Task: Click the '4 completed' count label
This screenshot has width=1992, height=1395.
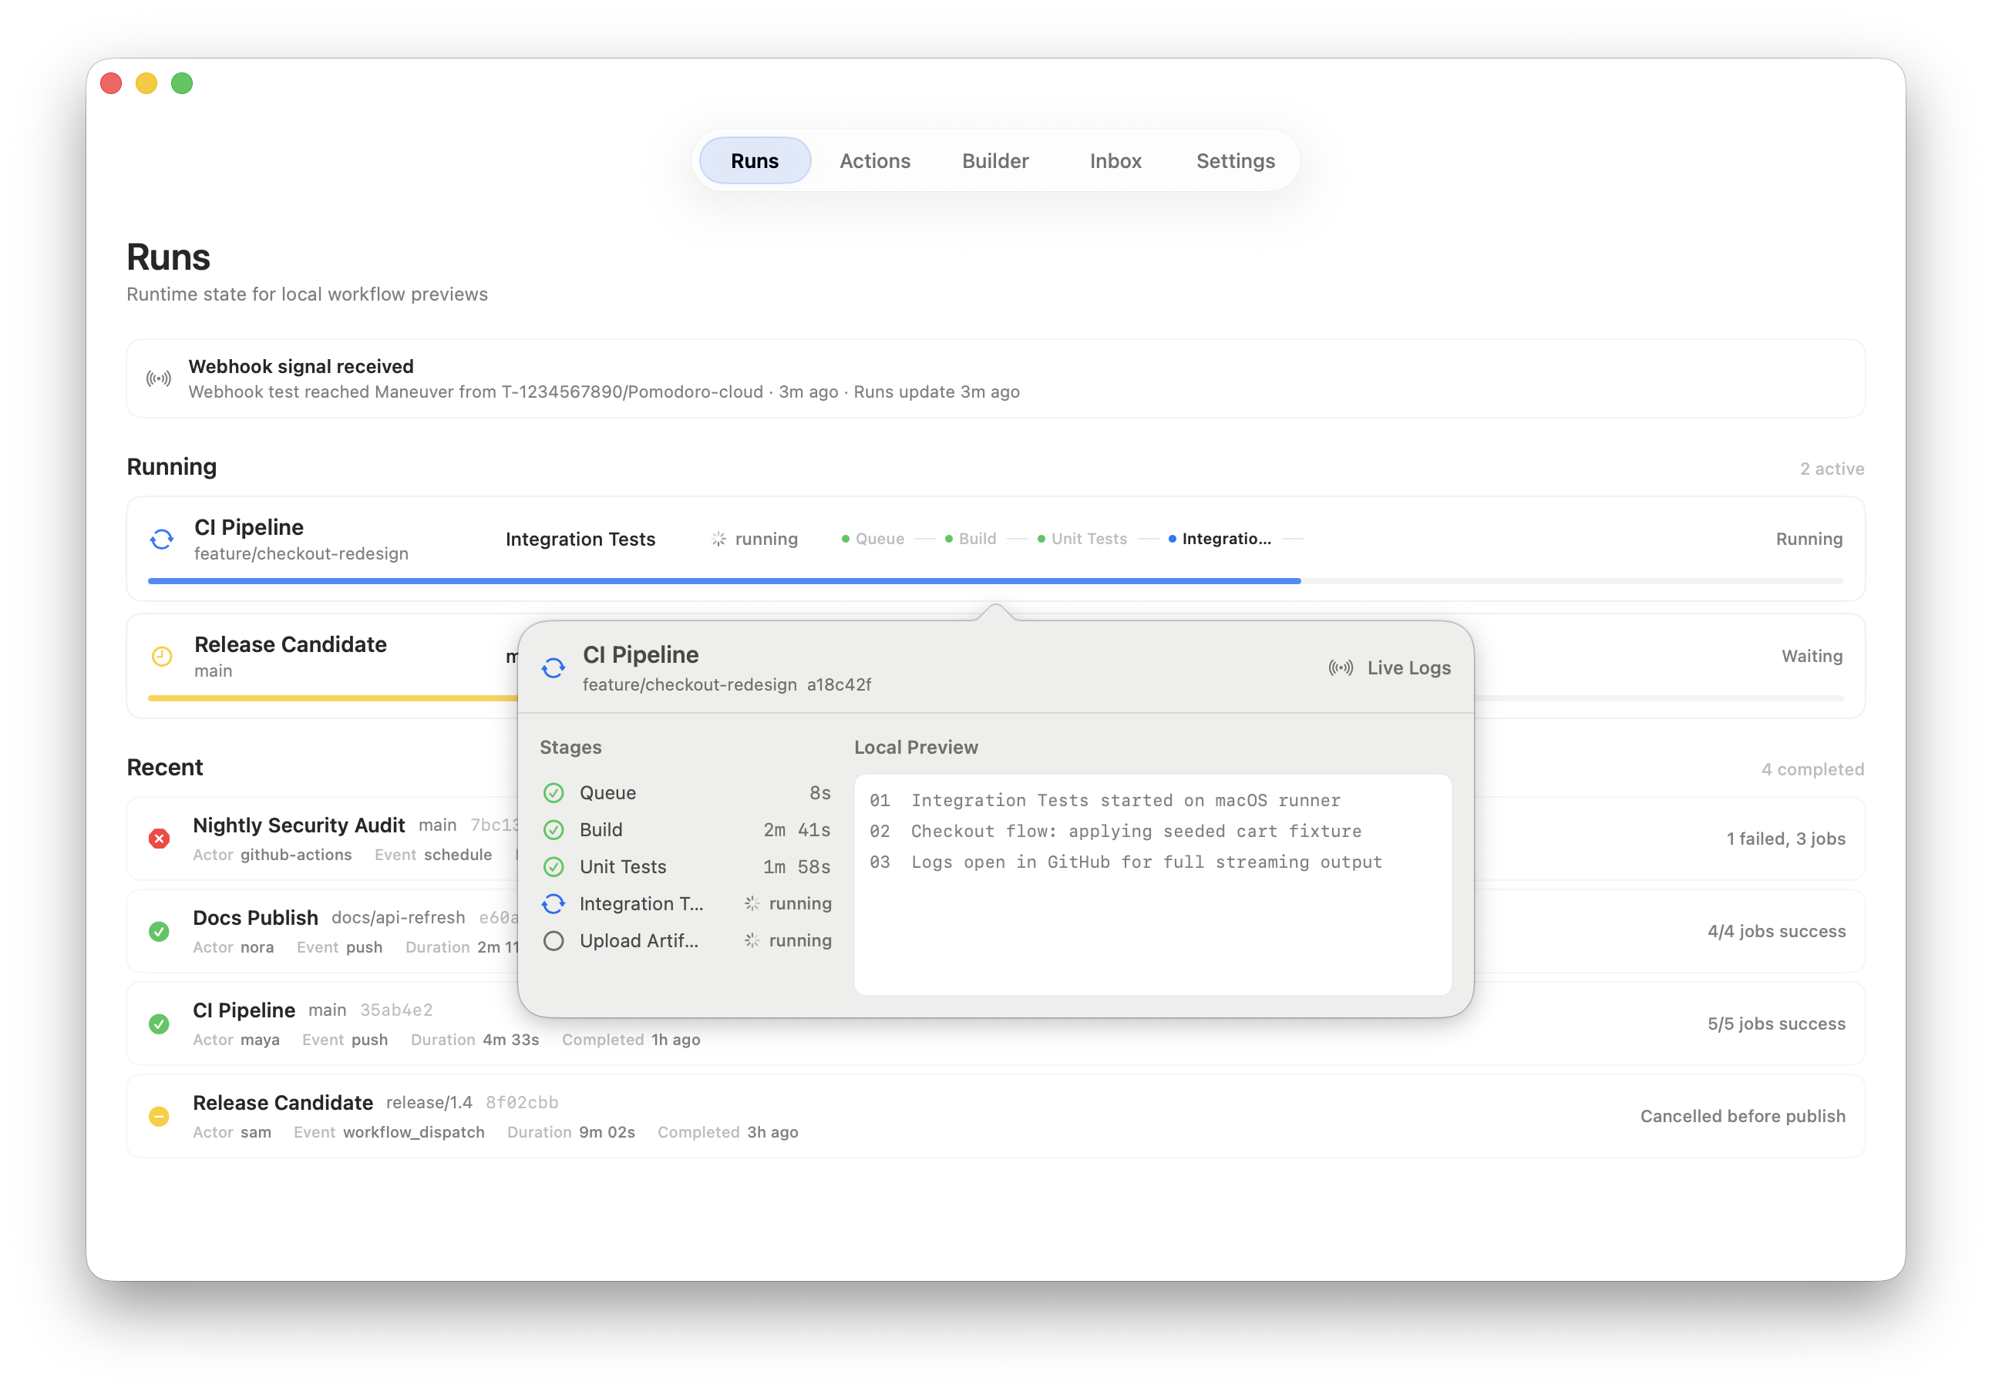Action: 1812,769
